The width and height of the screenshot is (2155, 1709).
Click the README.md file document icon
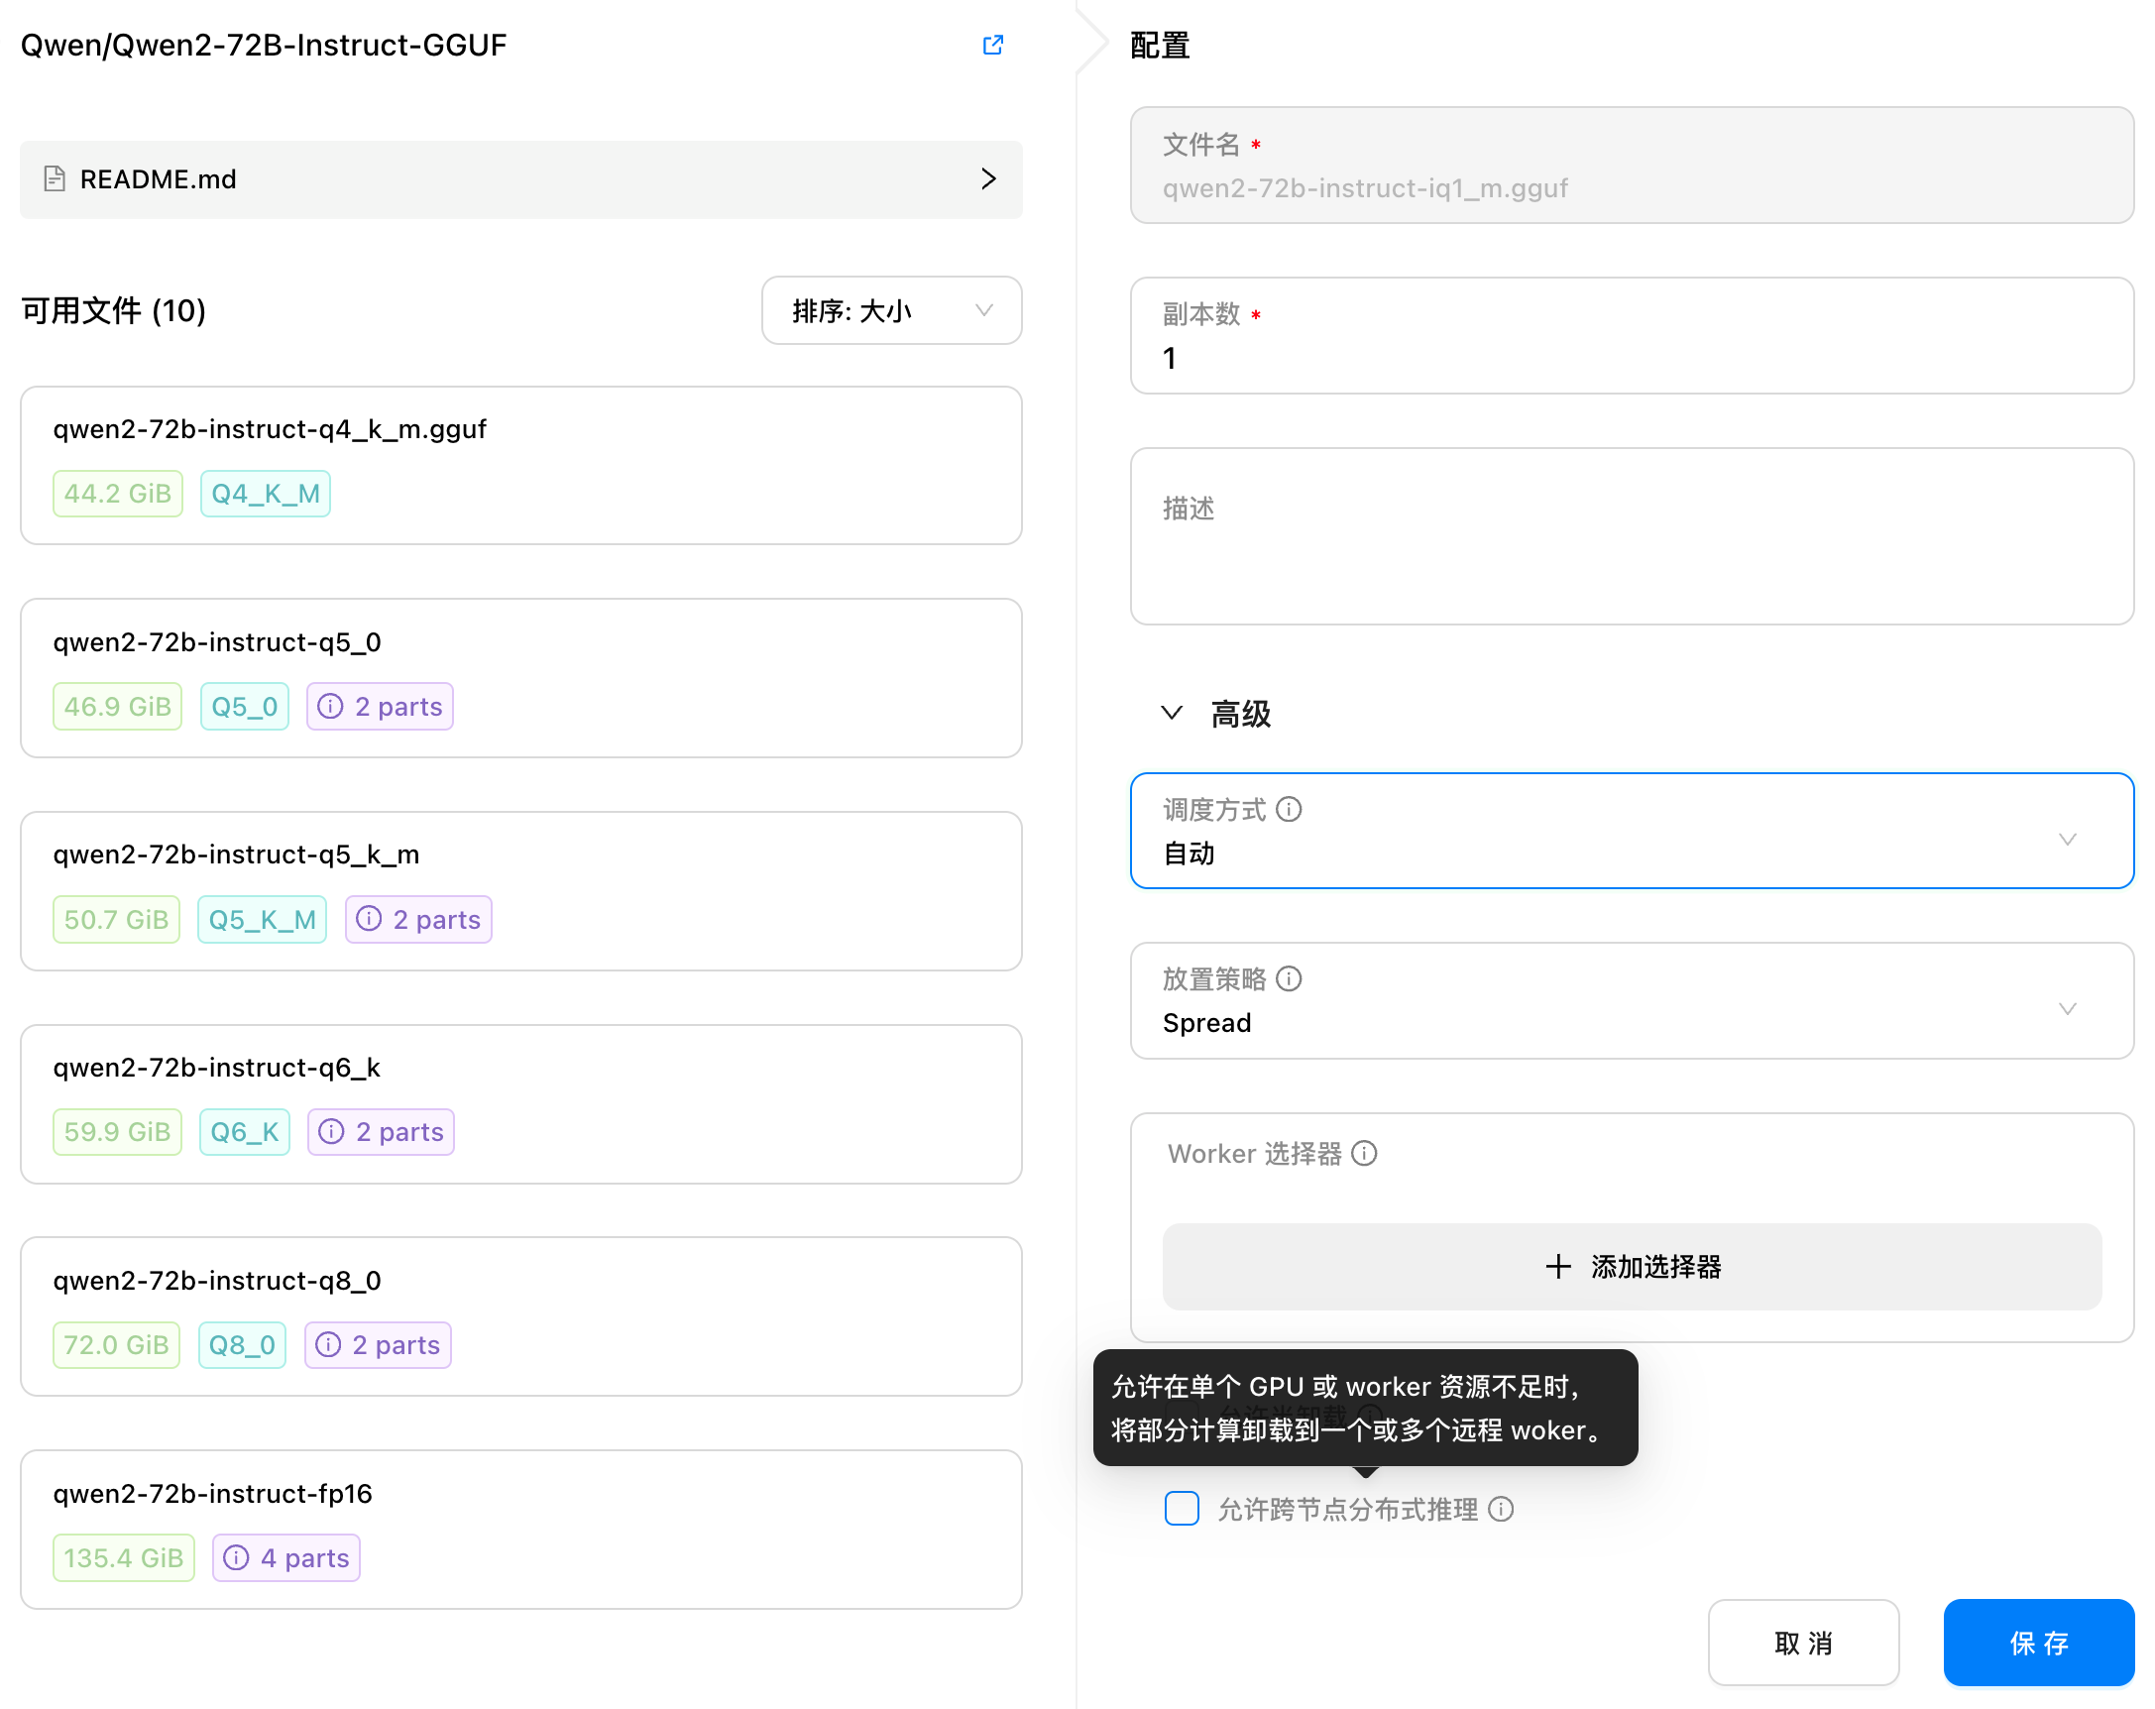click(x=55, y=178)
